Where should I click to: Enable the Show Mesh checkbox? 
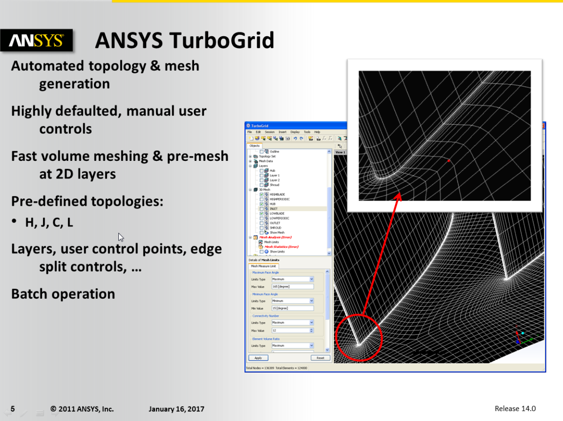pyautogui.click(x=261, y=232)
